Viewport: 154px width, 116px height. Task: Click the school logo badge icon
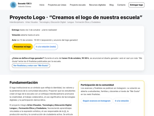point(13,5)
